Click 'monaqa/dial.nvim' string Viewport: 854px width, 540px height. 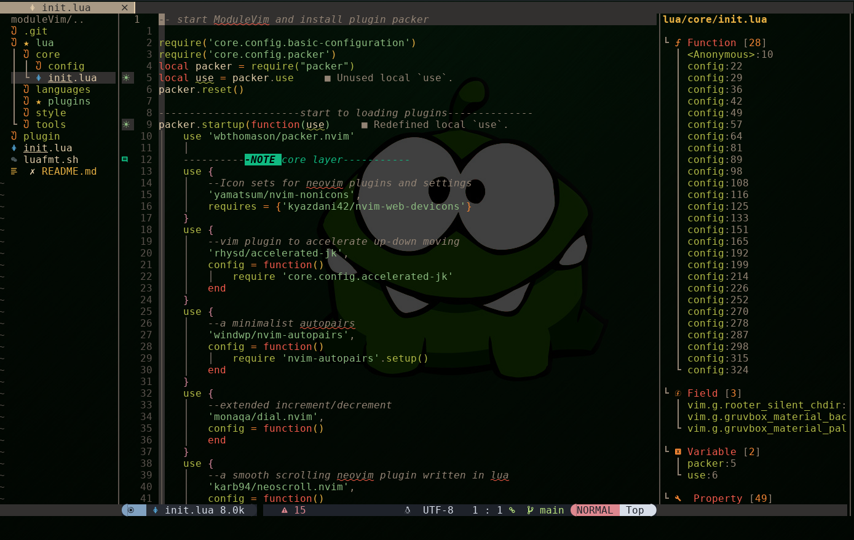click(263, 417)
